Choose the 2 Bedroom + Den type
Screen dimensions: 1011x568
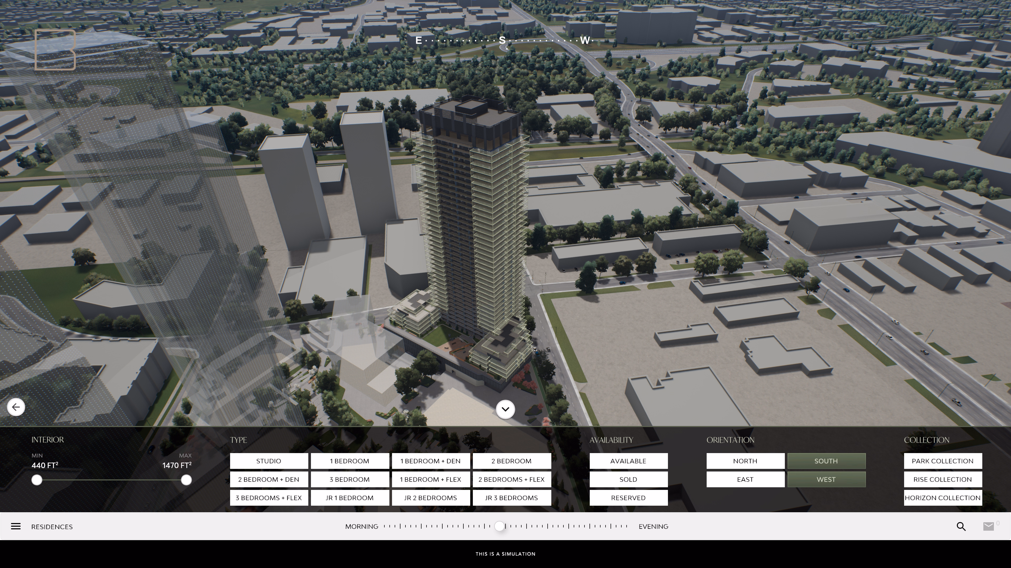pos(269,479)
